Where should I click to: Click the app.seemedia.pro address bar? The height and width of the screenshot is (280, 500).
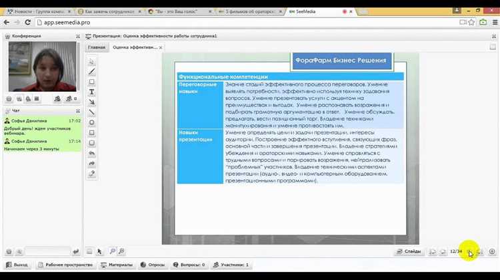247,22
